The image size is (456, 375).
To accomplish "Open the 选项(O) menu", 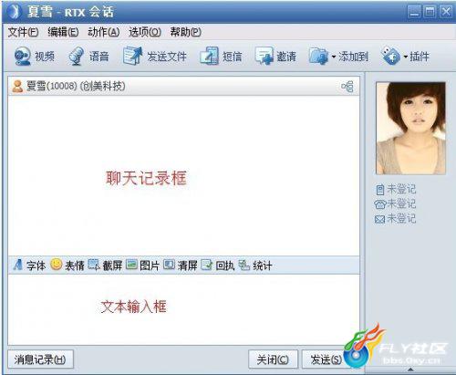I will [x=145, y=32].
